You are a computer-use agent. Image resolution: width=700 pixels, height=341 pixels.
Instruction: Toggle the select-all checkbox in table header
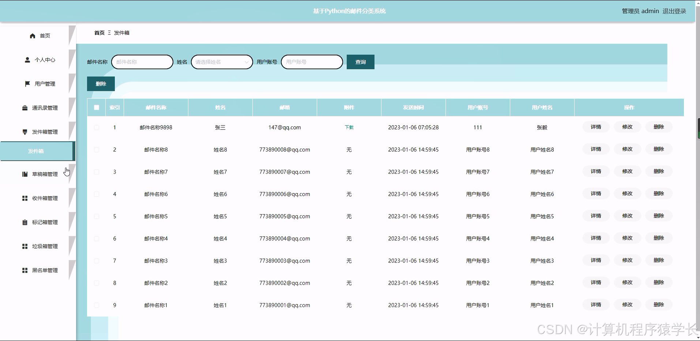pos(97,108)
